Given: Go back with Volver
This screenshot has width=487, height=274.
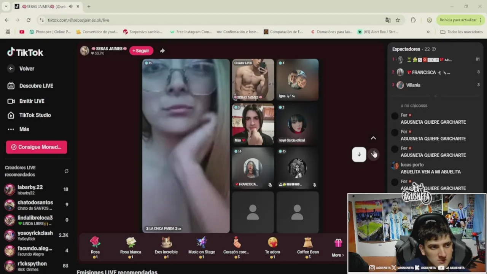Looking at the screenshot, I should (x=22, y=68).
